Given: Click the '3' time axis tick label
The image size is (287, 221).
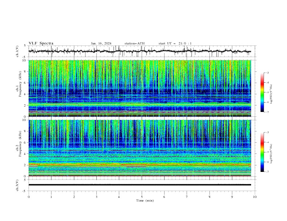Looking at the screenshot, I should (x=96, y=197).
